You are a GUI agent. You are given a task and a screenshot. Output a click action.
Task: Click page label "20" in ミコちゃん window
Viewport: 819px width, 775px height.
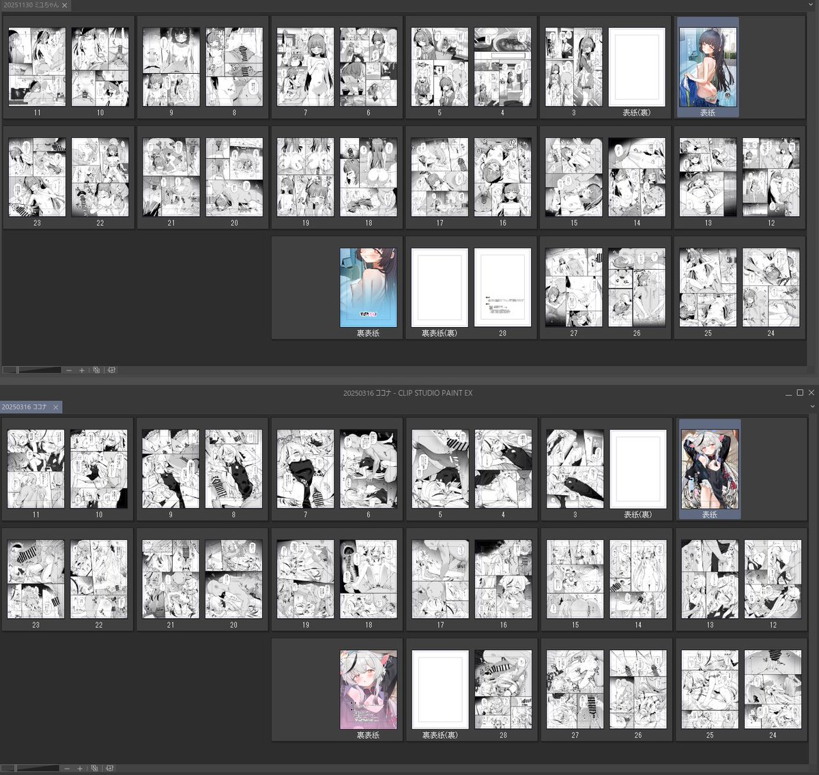coord(234,223)
